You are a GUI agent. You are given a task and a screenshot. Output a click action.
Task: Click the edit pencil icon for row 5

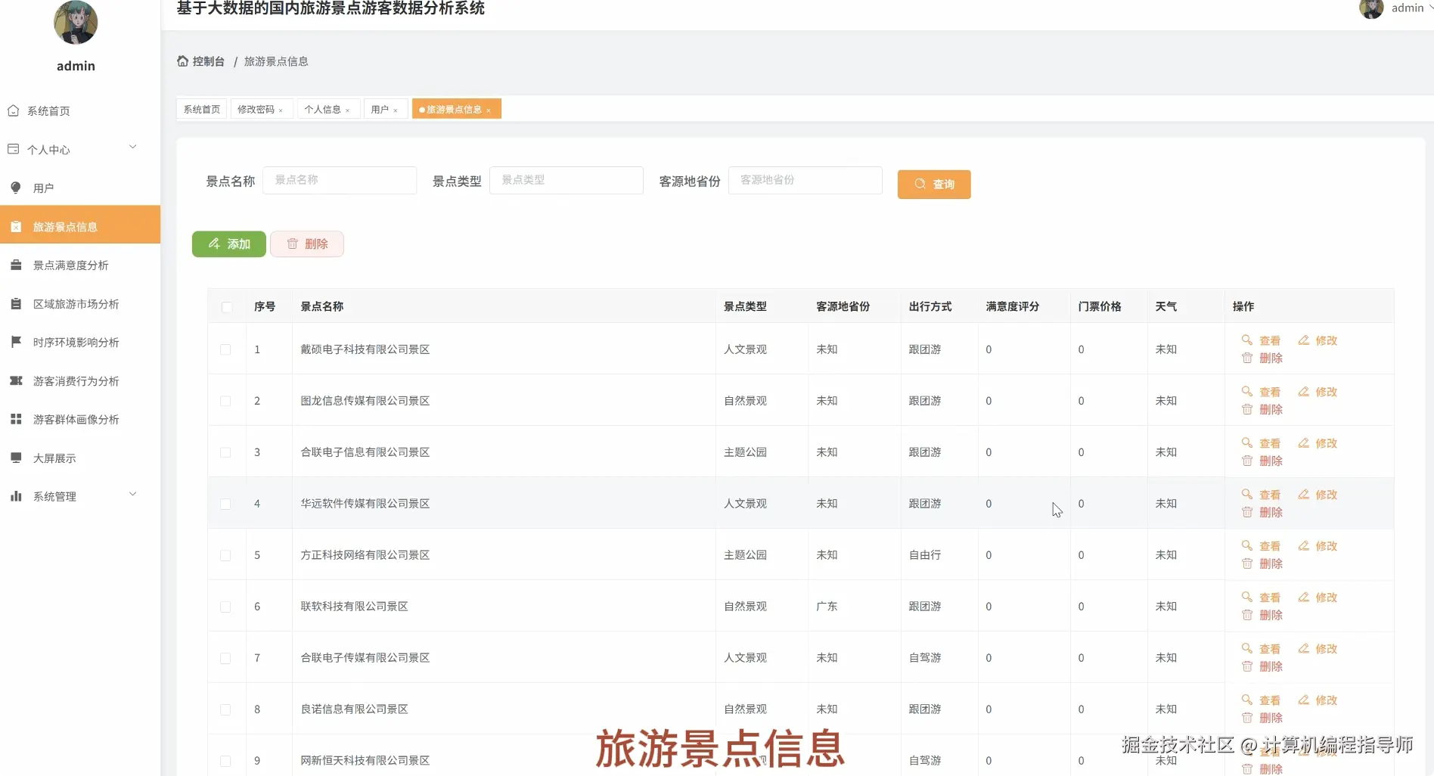click(1303, 545)
